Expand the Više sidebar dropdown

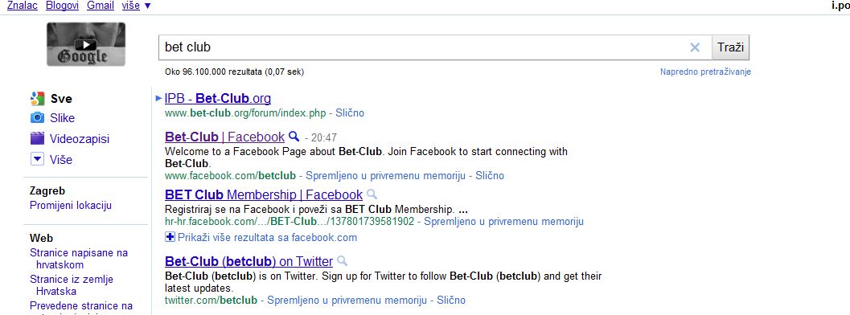point(38,160)
